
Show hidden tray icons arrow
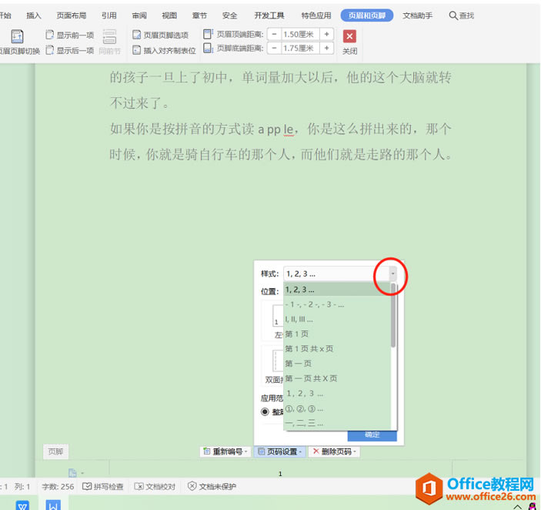pos(518,507)
